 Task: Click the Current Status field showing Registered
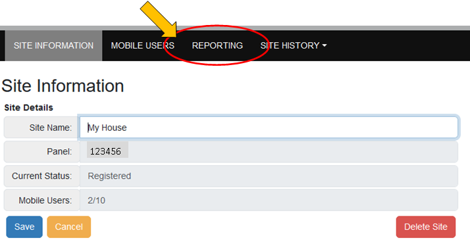point(269,176)
